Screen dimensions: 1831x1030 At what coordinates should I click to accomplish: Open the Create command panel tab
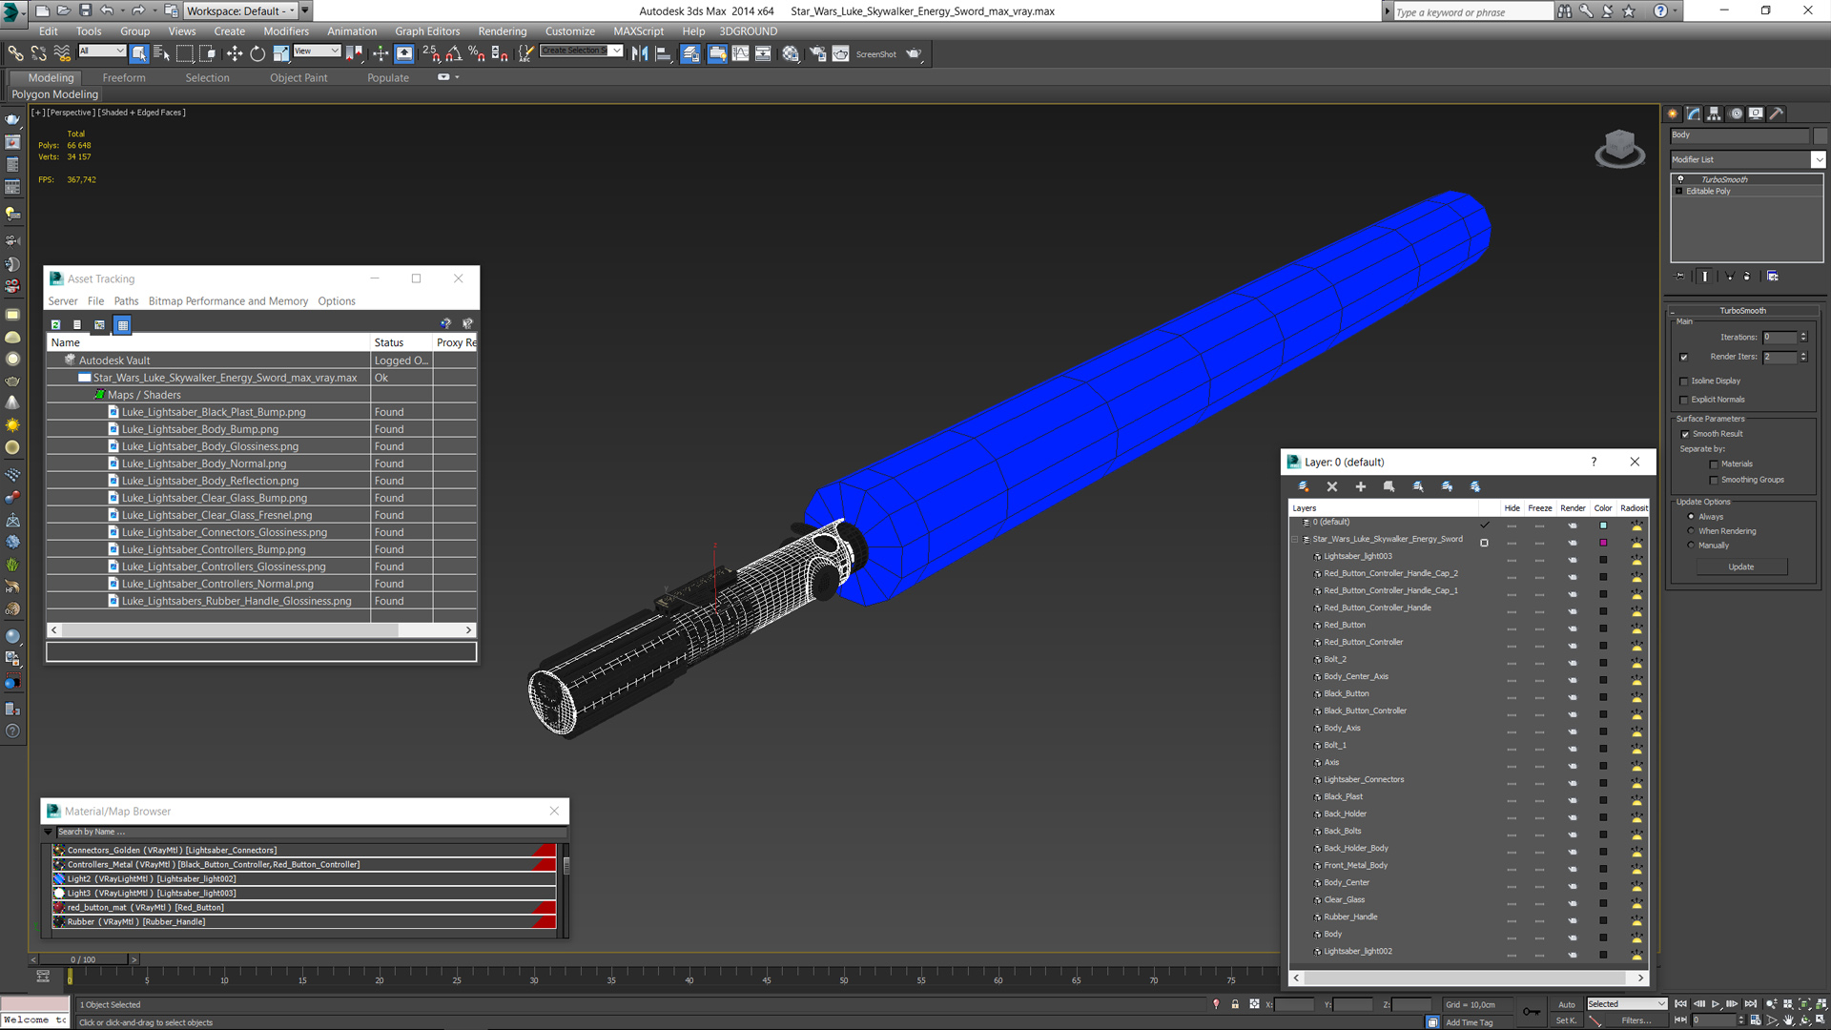1673,113
